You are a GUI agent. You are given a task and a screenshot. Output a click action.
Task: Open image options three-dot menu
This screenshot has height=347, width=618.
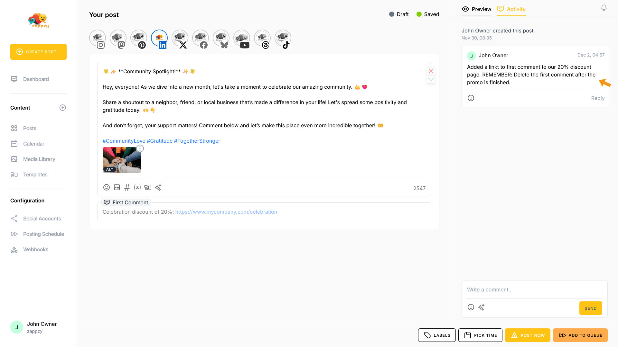point(140,148)
